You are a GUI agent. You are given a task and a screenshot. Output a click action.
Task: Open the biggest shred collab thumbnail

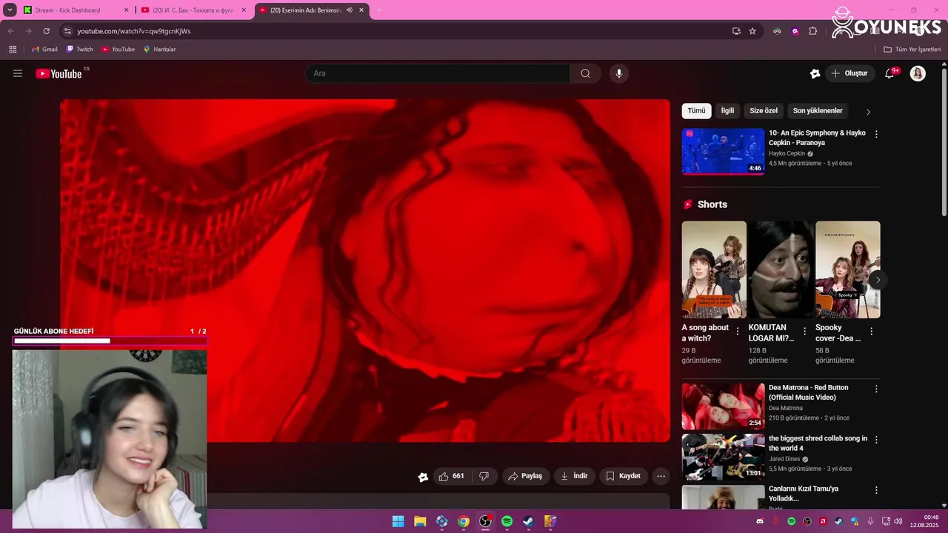[723, 457]
